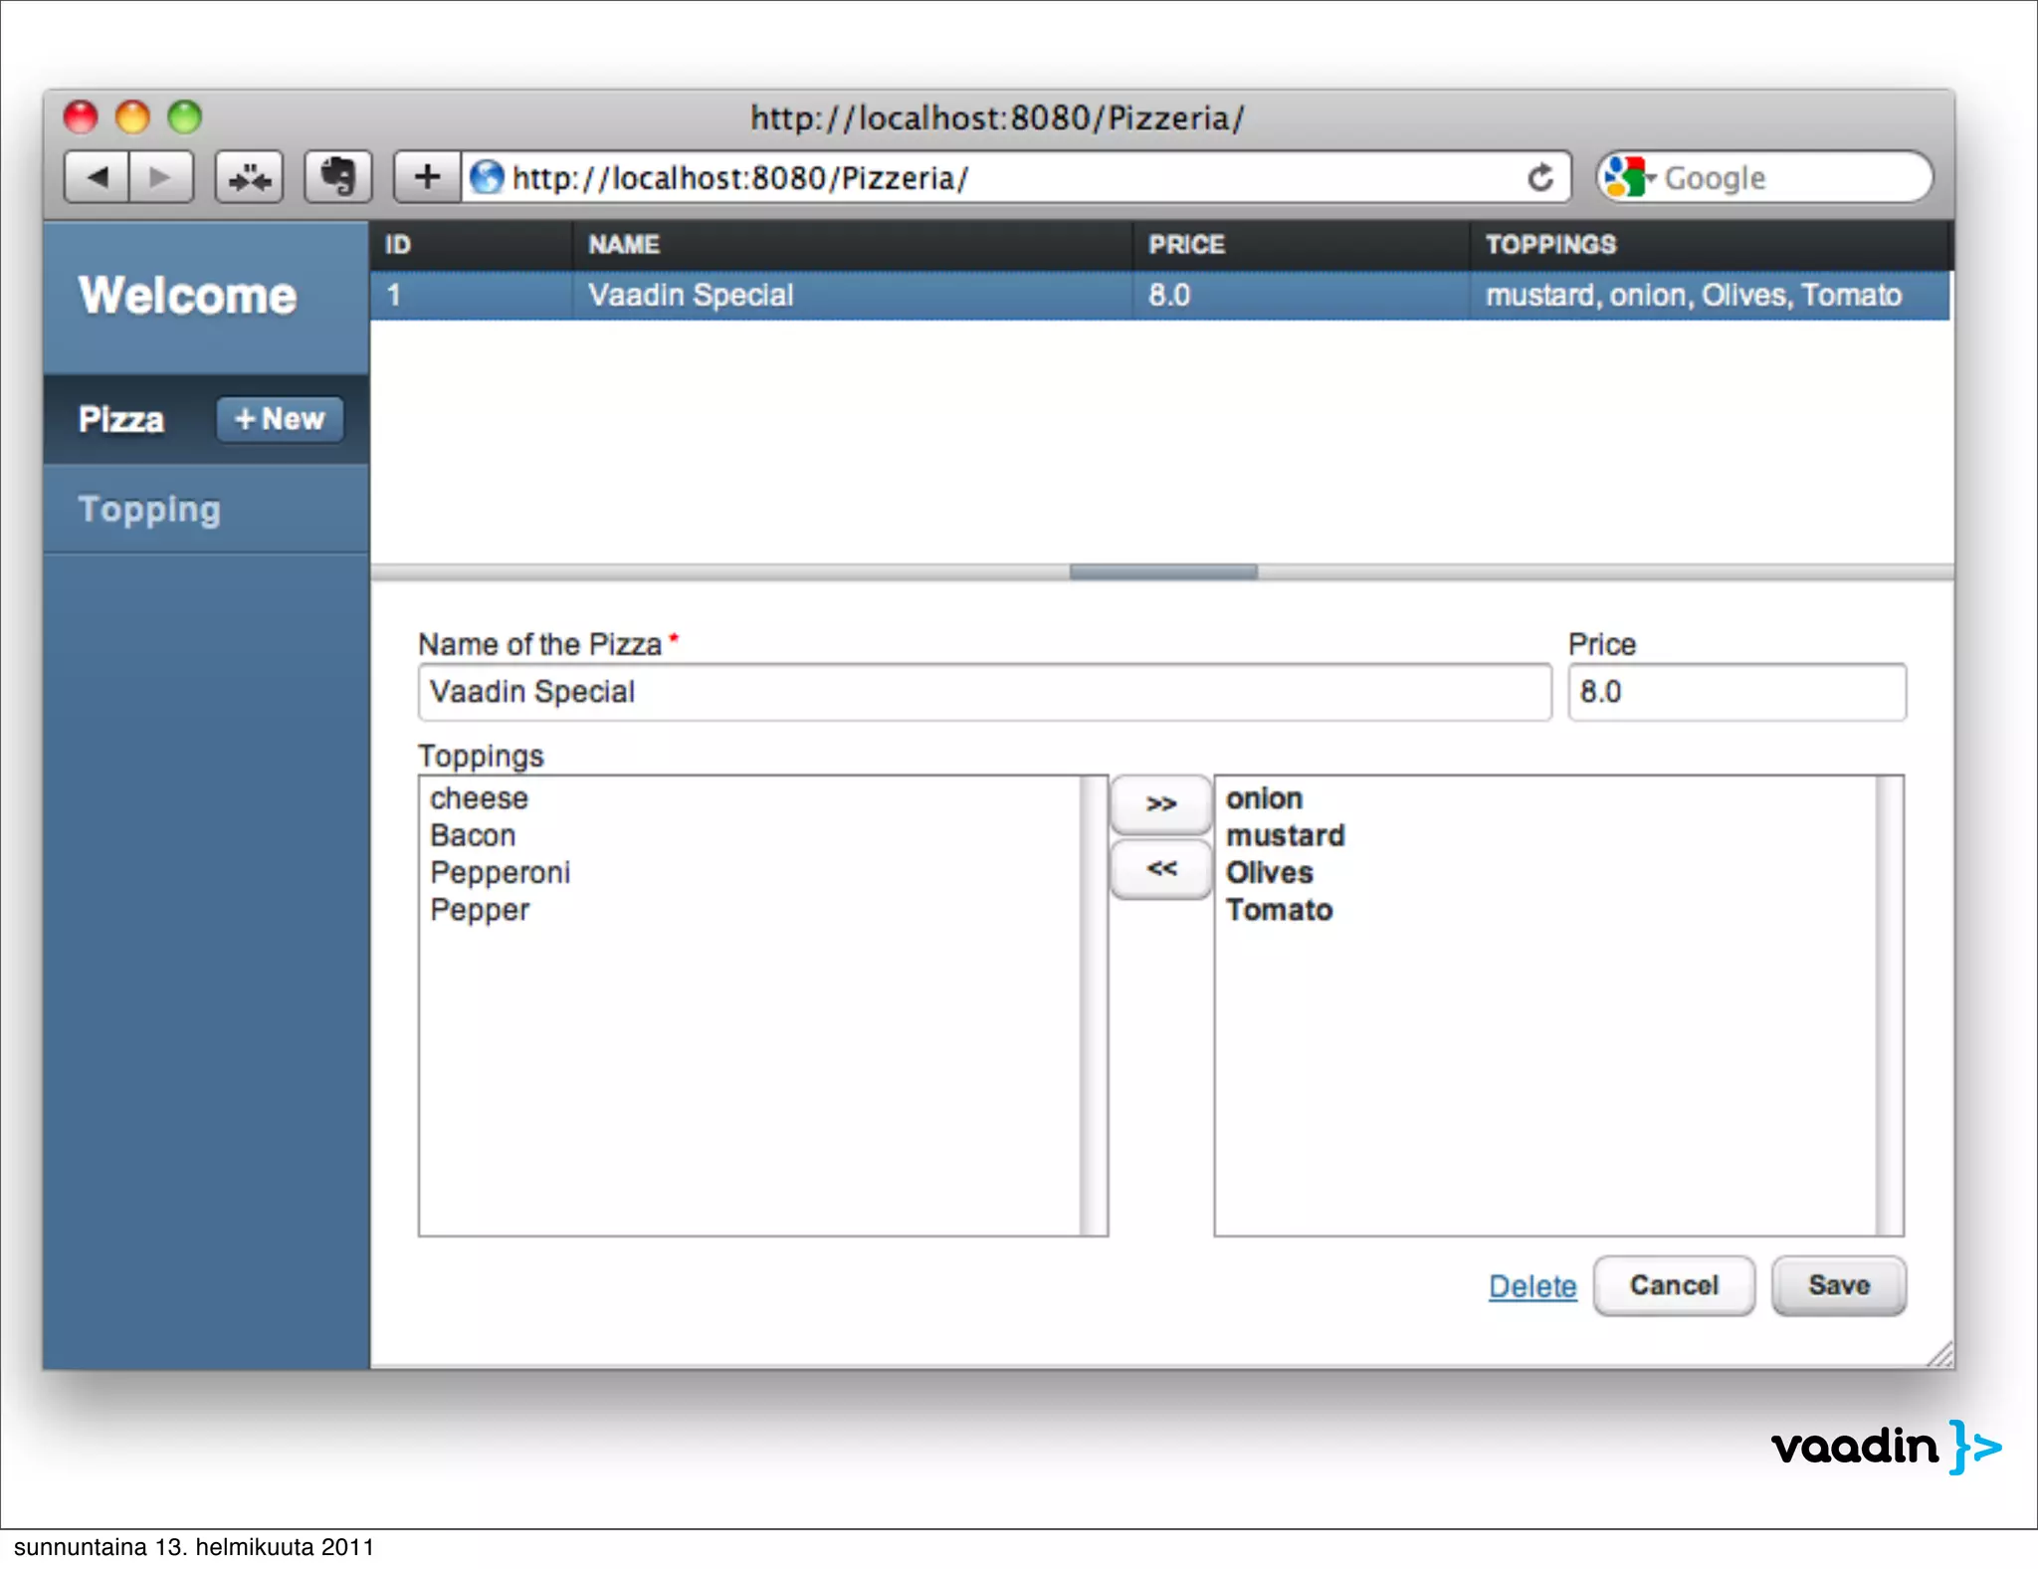This screenshot has width=2038, height=1569.
Task: Select Olives in selected toppings list
Action: 1269,872
